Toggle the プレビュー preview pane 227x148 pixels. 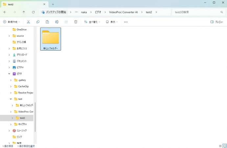tap(217, 22)
